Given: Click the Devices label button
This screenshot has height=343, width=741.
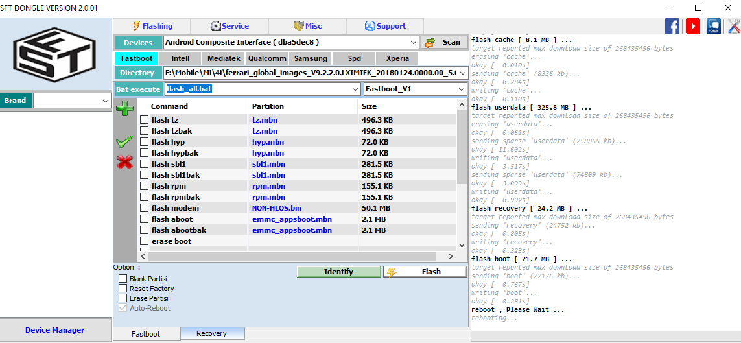Looking at the screenshot, I should 138,43.
